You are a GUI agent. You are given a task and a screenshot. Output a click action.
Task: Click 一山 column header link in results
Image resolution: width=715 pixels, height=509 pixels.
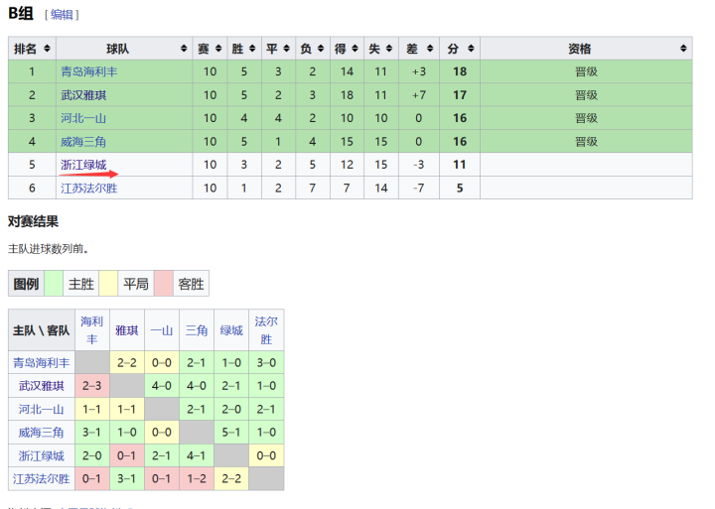161,330
